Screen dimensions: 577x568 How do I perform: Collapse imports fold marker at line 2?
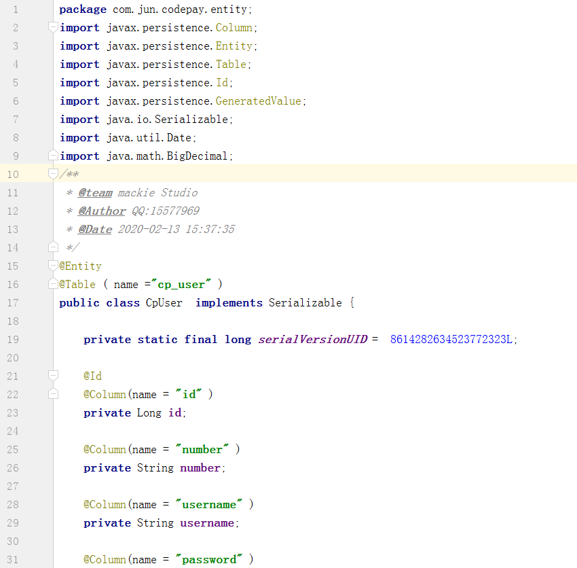[53, 27]
